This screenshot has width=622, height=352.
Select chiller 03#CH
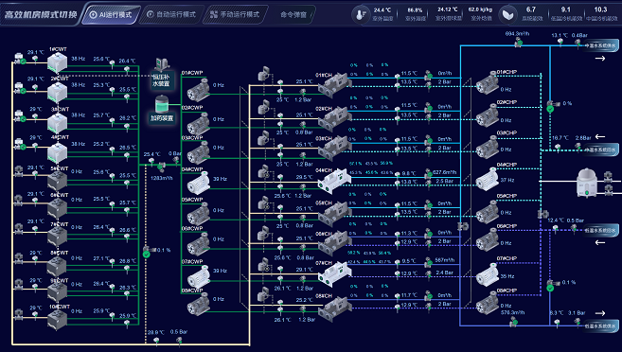click(334, 148)
